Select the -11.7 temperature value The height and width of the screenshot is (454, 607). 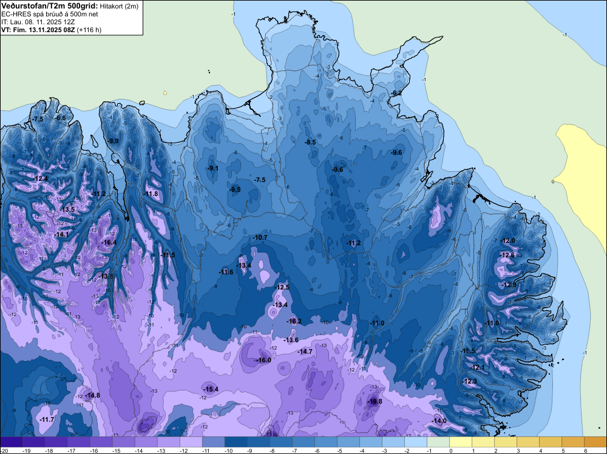point(47,419)
